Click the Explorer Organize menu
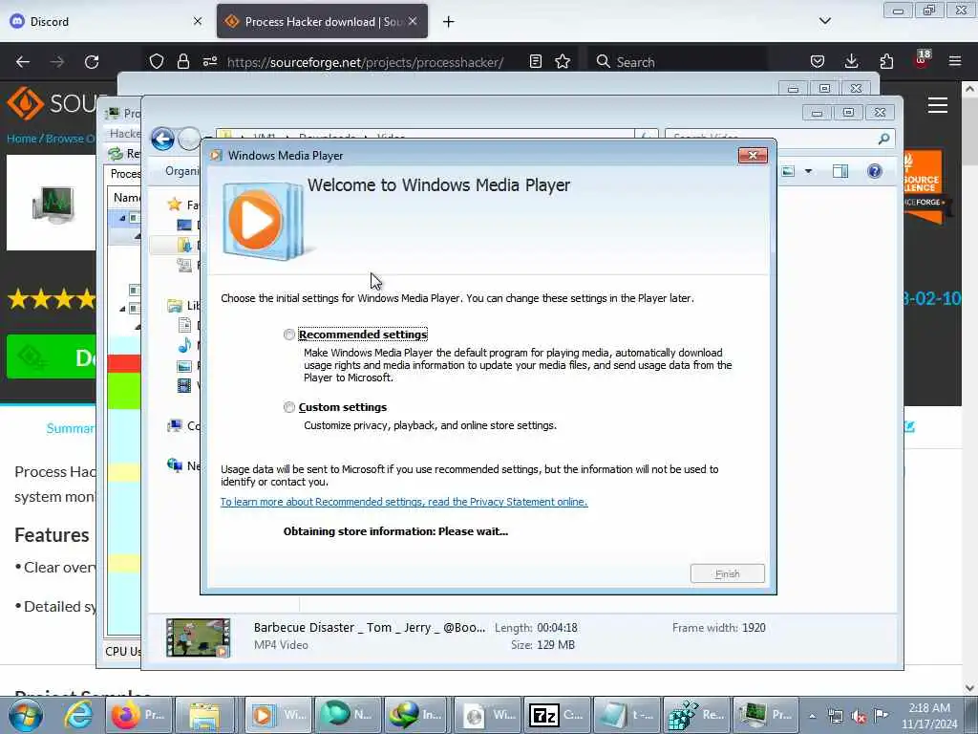The image size is (978, 734). point(181,171)
